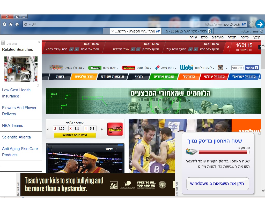Open browser settings gear icon
Screen dimensions: 265x198
coord(4,24)
